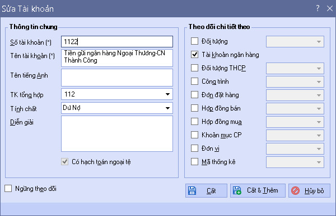Tick the Ngừng theo dõi checkbox
Screen dimensions: 336x216
point(8,189)
